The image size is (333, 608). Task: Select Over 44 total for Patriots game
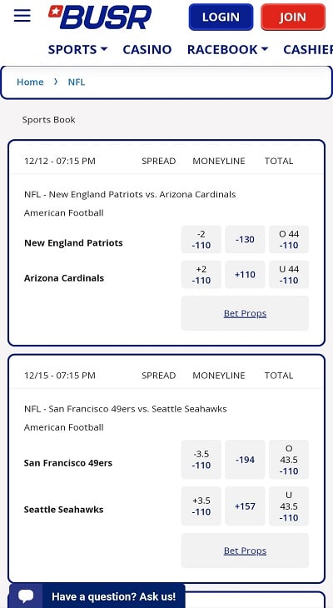[x=289, y=239]
